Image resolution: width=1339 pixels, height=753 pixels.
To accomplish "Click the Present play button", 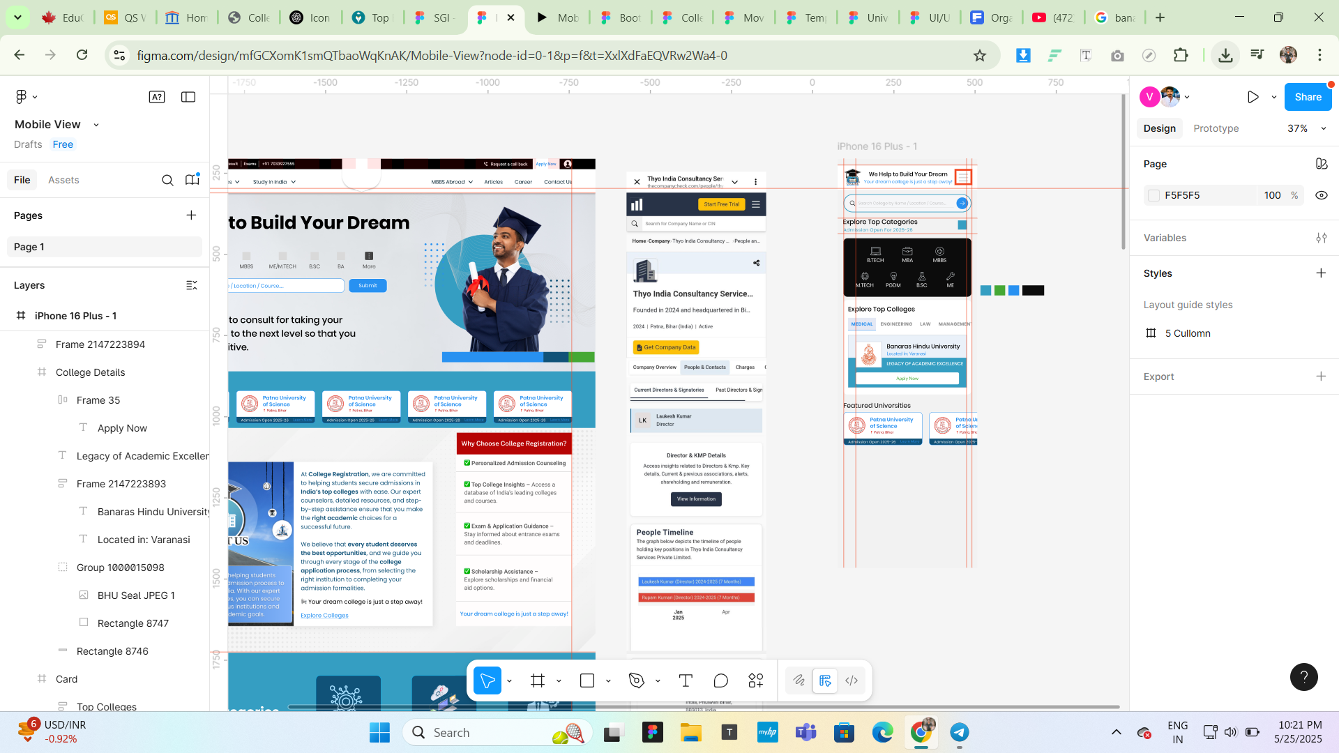I will point(1253,97).
